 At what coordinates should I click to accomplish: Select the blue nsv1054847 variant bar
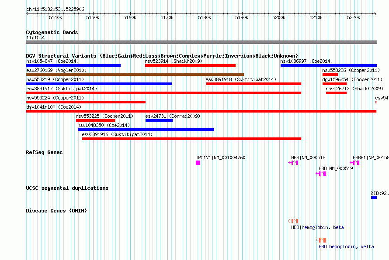click(x=73, y=65)
